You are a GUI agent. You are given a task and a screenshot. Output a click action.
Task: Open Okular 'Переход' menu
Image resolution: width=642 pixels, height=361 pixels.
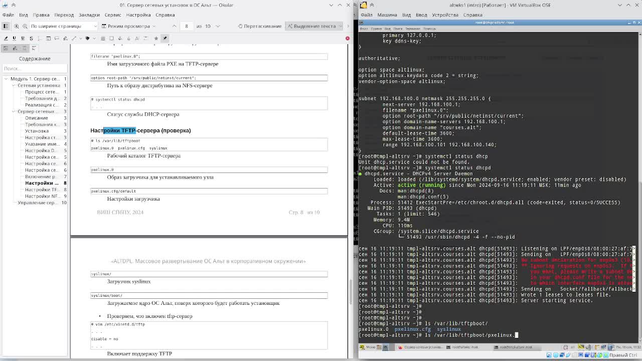(x=64, y=15)
